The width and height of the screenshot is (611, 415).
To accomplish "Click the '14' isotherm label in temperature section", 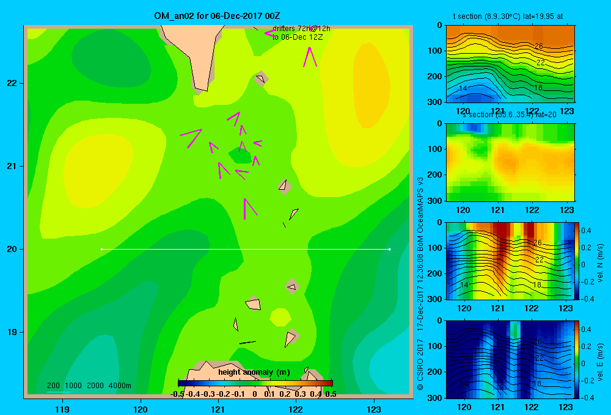I will (463, 88).
